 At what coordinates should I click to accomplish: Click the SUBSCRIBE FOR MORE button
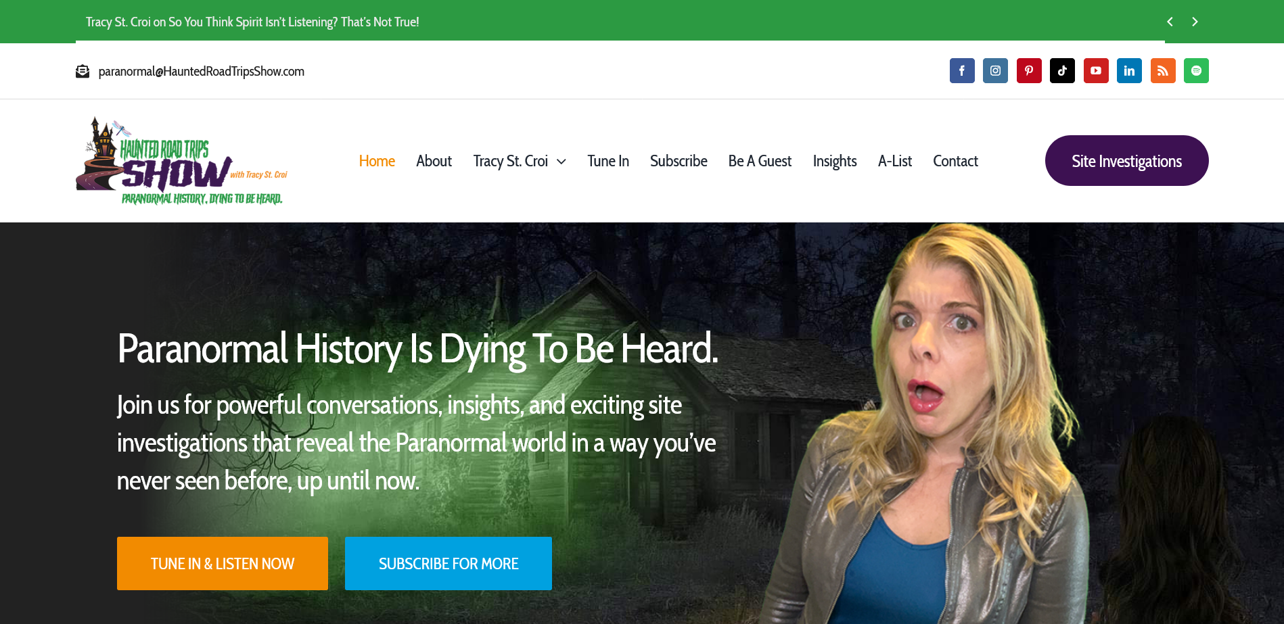click(x=449, y=564)
